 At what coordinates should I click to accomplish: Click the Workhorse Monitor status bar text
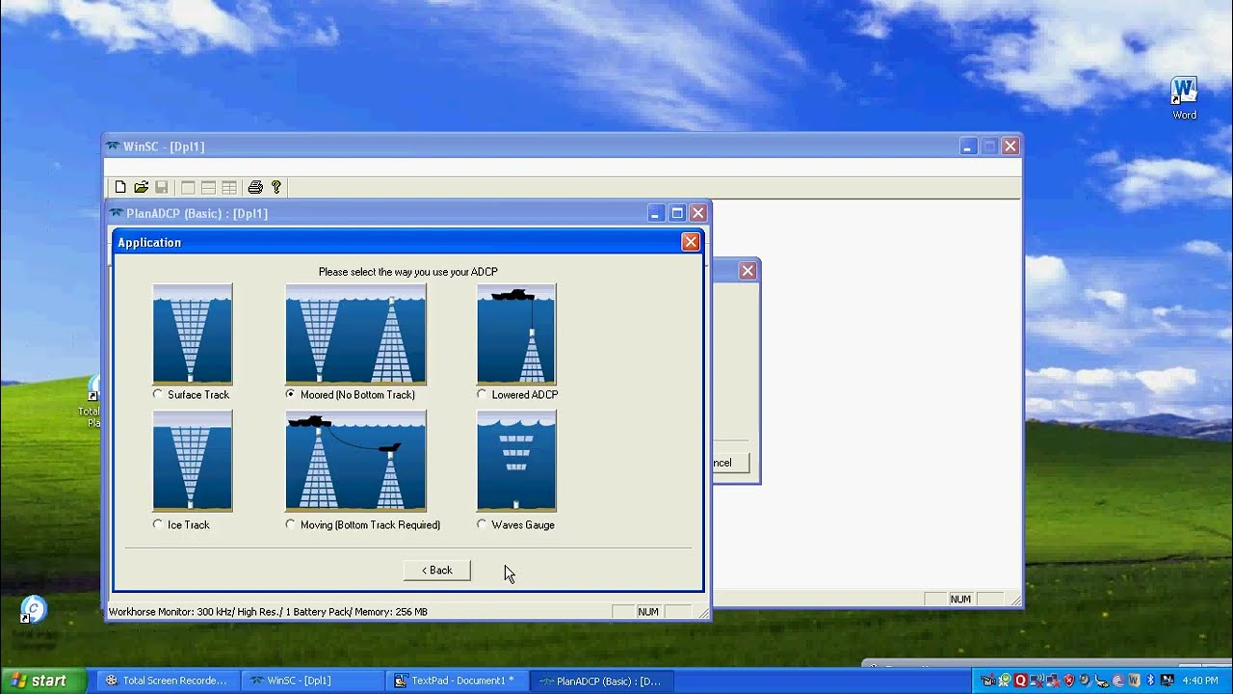tap(268, 612)
